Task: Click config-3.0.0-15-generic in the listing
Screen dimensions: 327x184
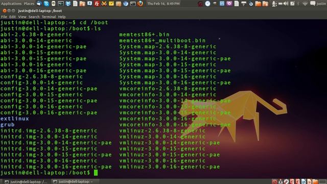Action: [42, 95]
